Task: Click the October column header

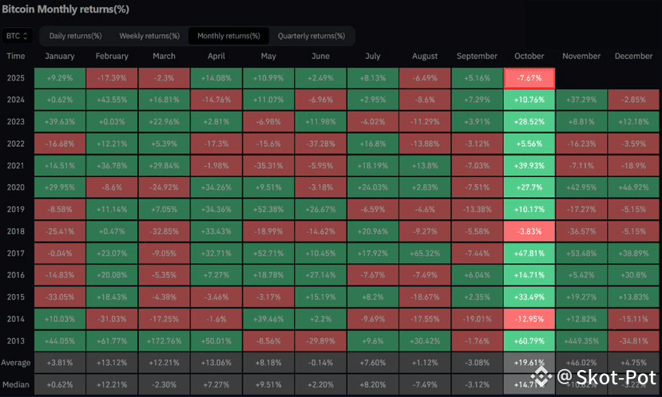Action: coord(529,56)
